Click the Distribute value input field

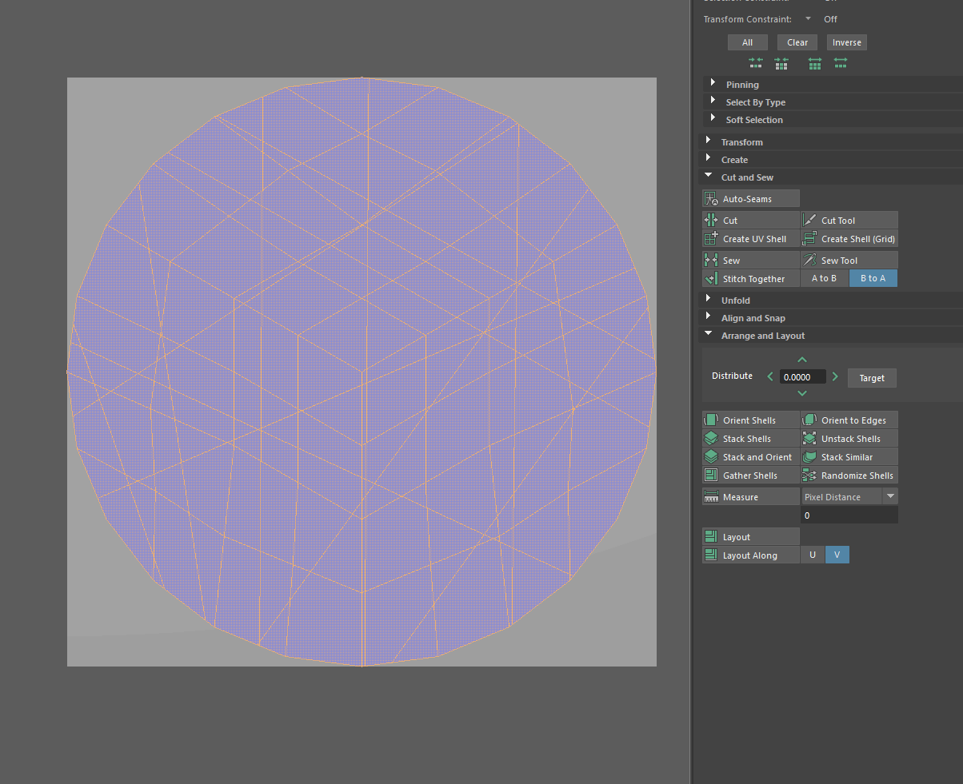803,376
